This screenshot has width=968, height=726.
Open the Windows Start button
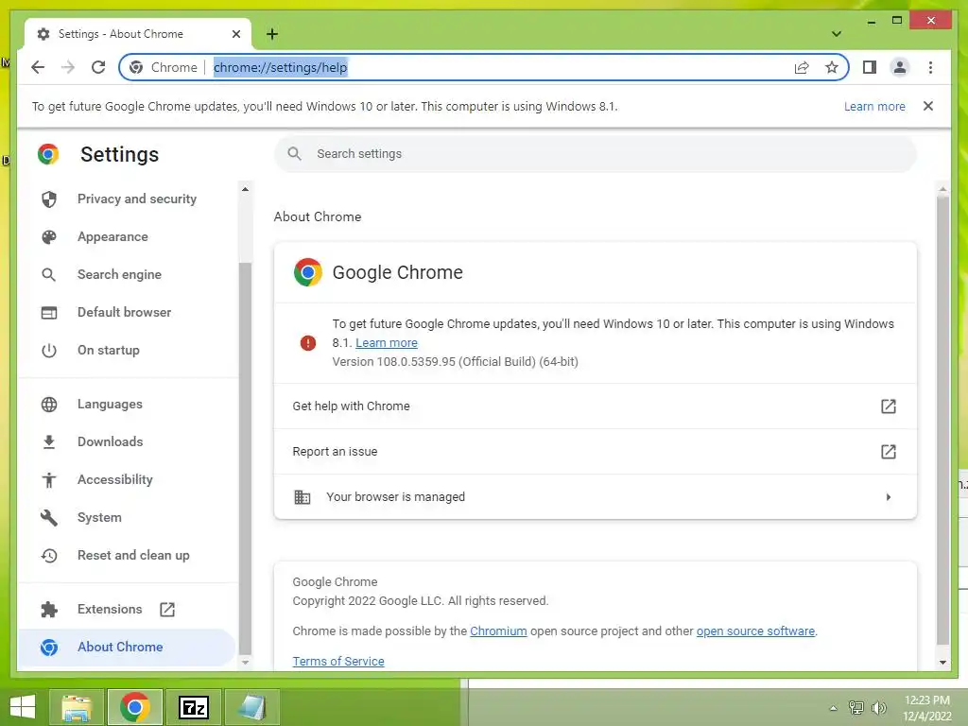pos(23,707)
